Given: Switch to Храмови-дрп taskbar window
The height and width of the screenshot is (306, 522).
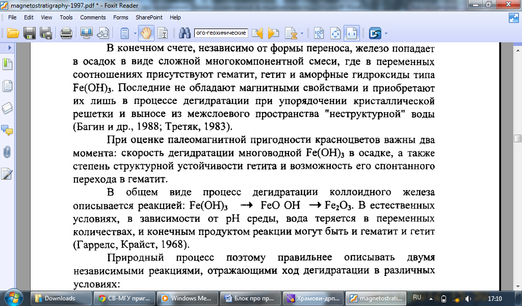Looking at the screenshot, I should [314, 298].
